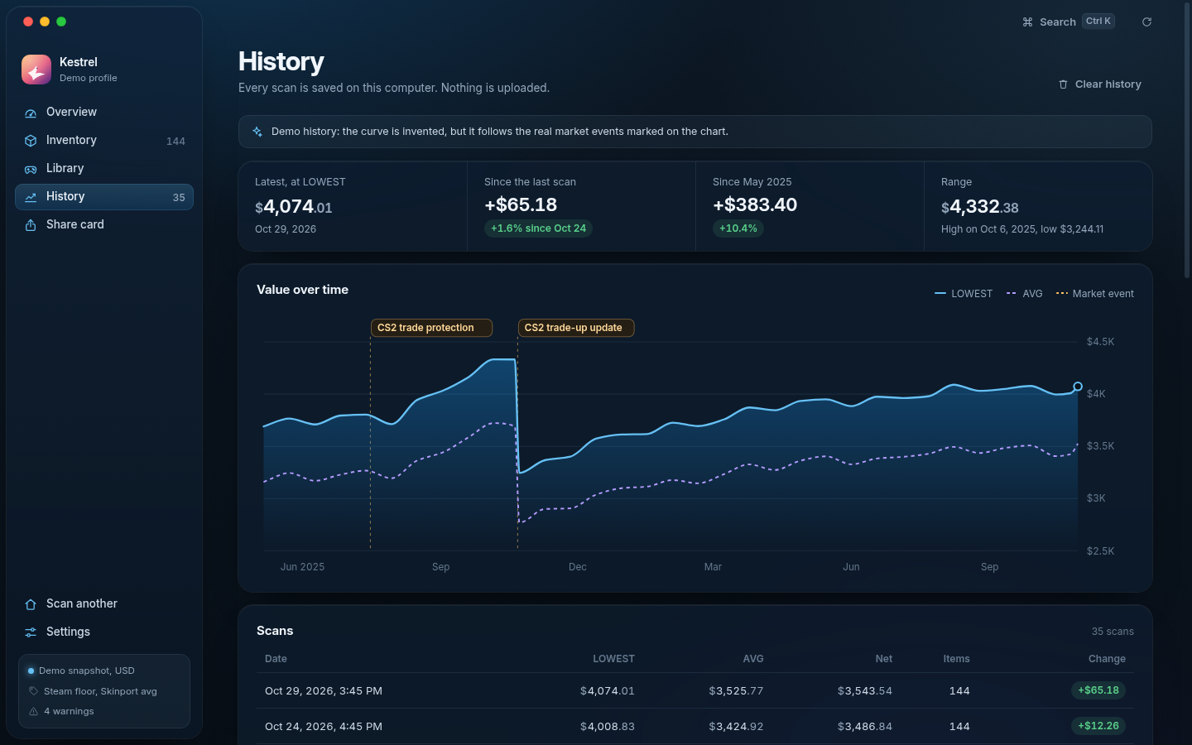1192x745 pixels.
Task: Click the Oct 29, 2026, 3:45 PM row
Action: 695,690
